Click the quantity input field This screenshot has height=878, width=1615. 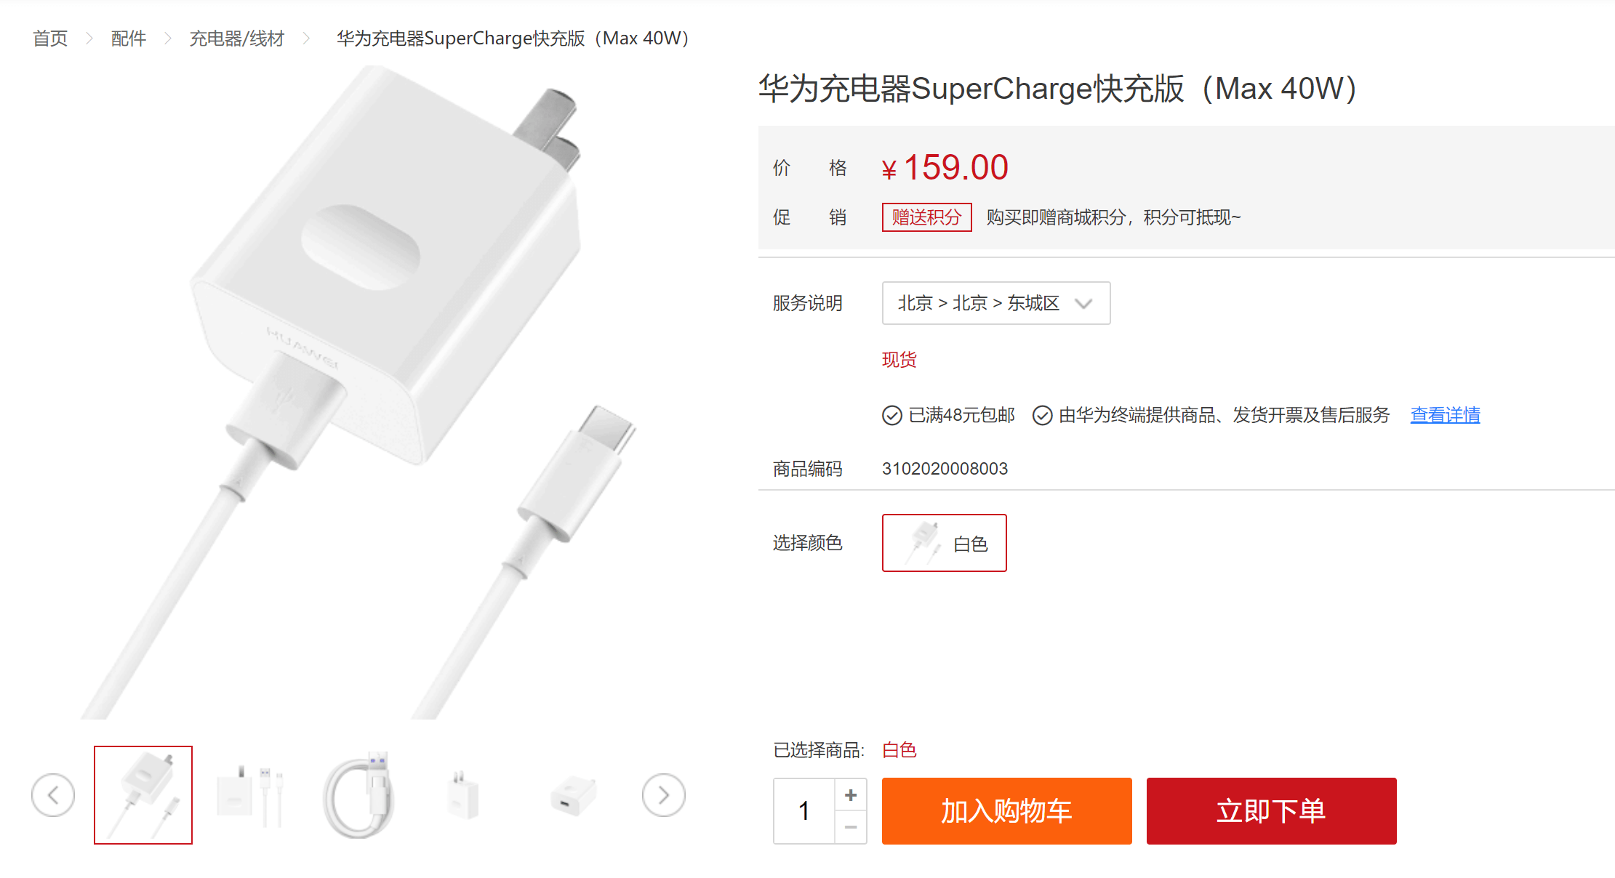tap(804, 811)
